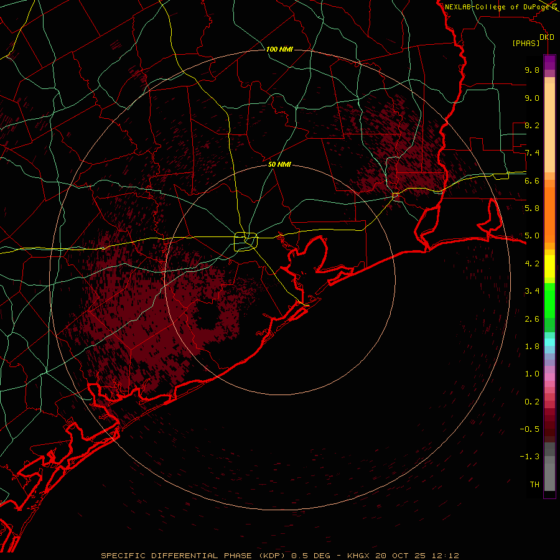Select the 3.4 value on the scale

click(532, 291)
